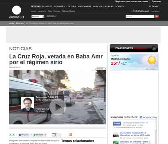This screenshot has height=144, width=168.
Task: Click the Buscar search field
Action: point(140,16)
